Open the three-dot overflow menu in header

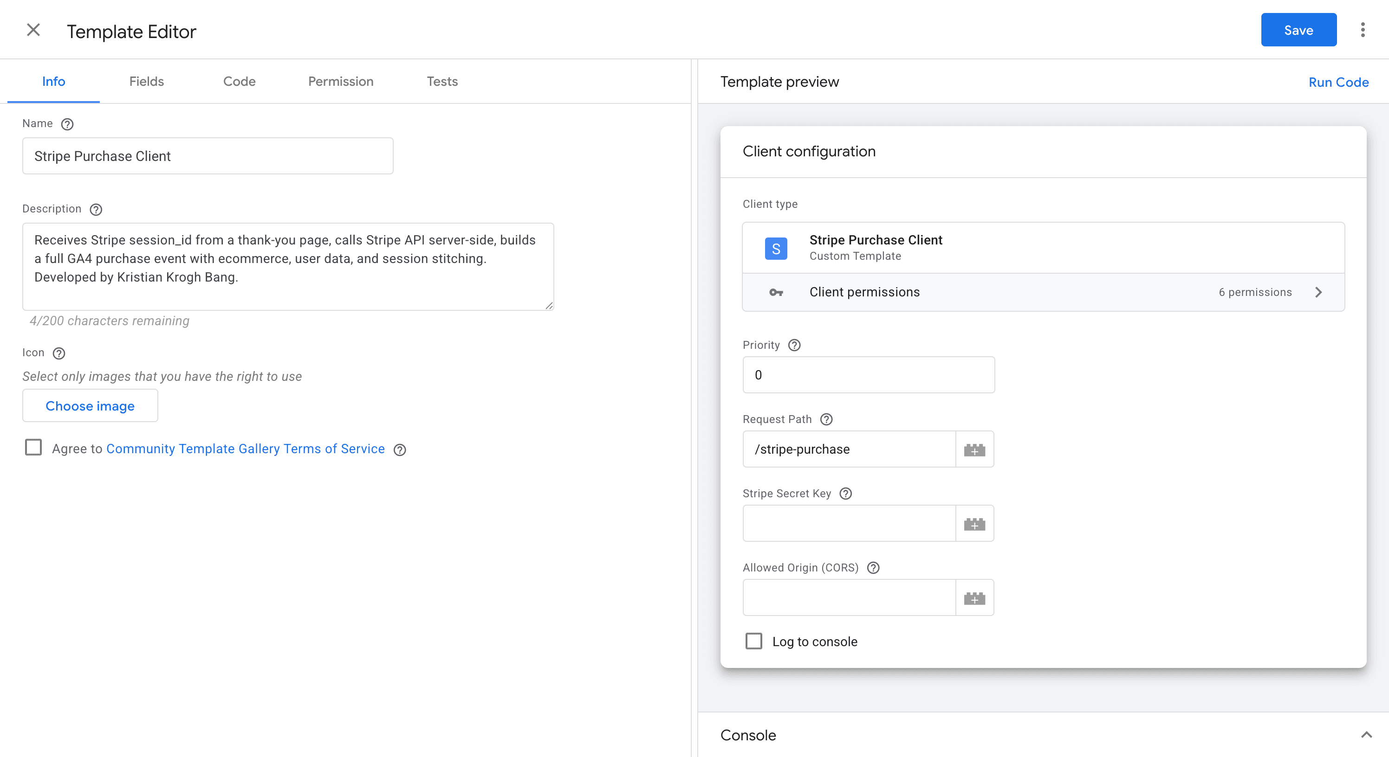pyautogui.click(x=1363, y=30)
